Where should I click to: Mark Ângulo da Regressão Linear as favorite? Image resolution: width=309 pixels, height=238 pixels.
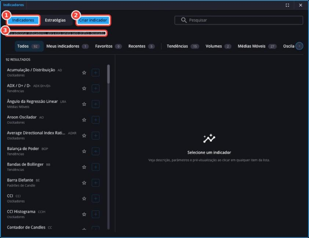(x=84, y=104)
